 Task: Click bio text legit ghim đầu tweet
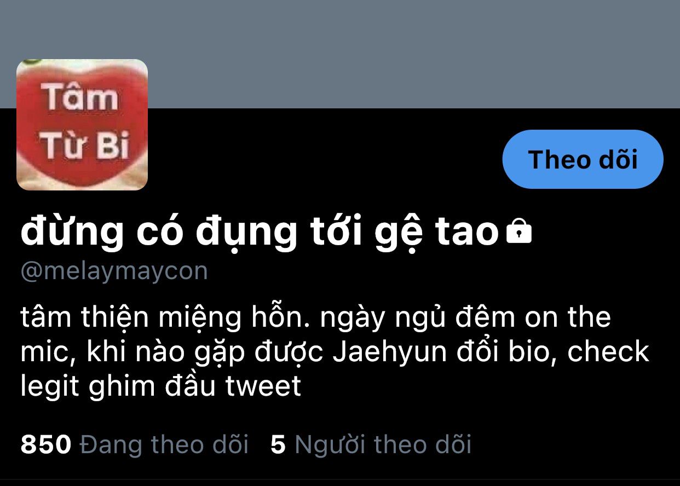pos(161,386)
